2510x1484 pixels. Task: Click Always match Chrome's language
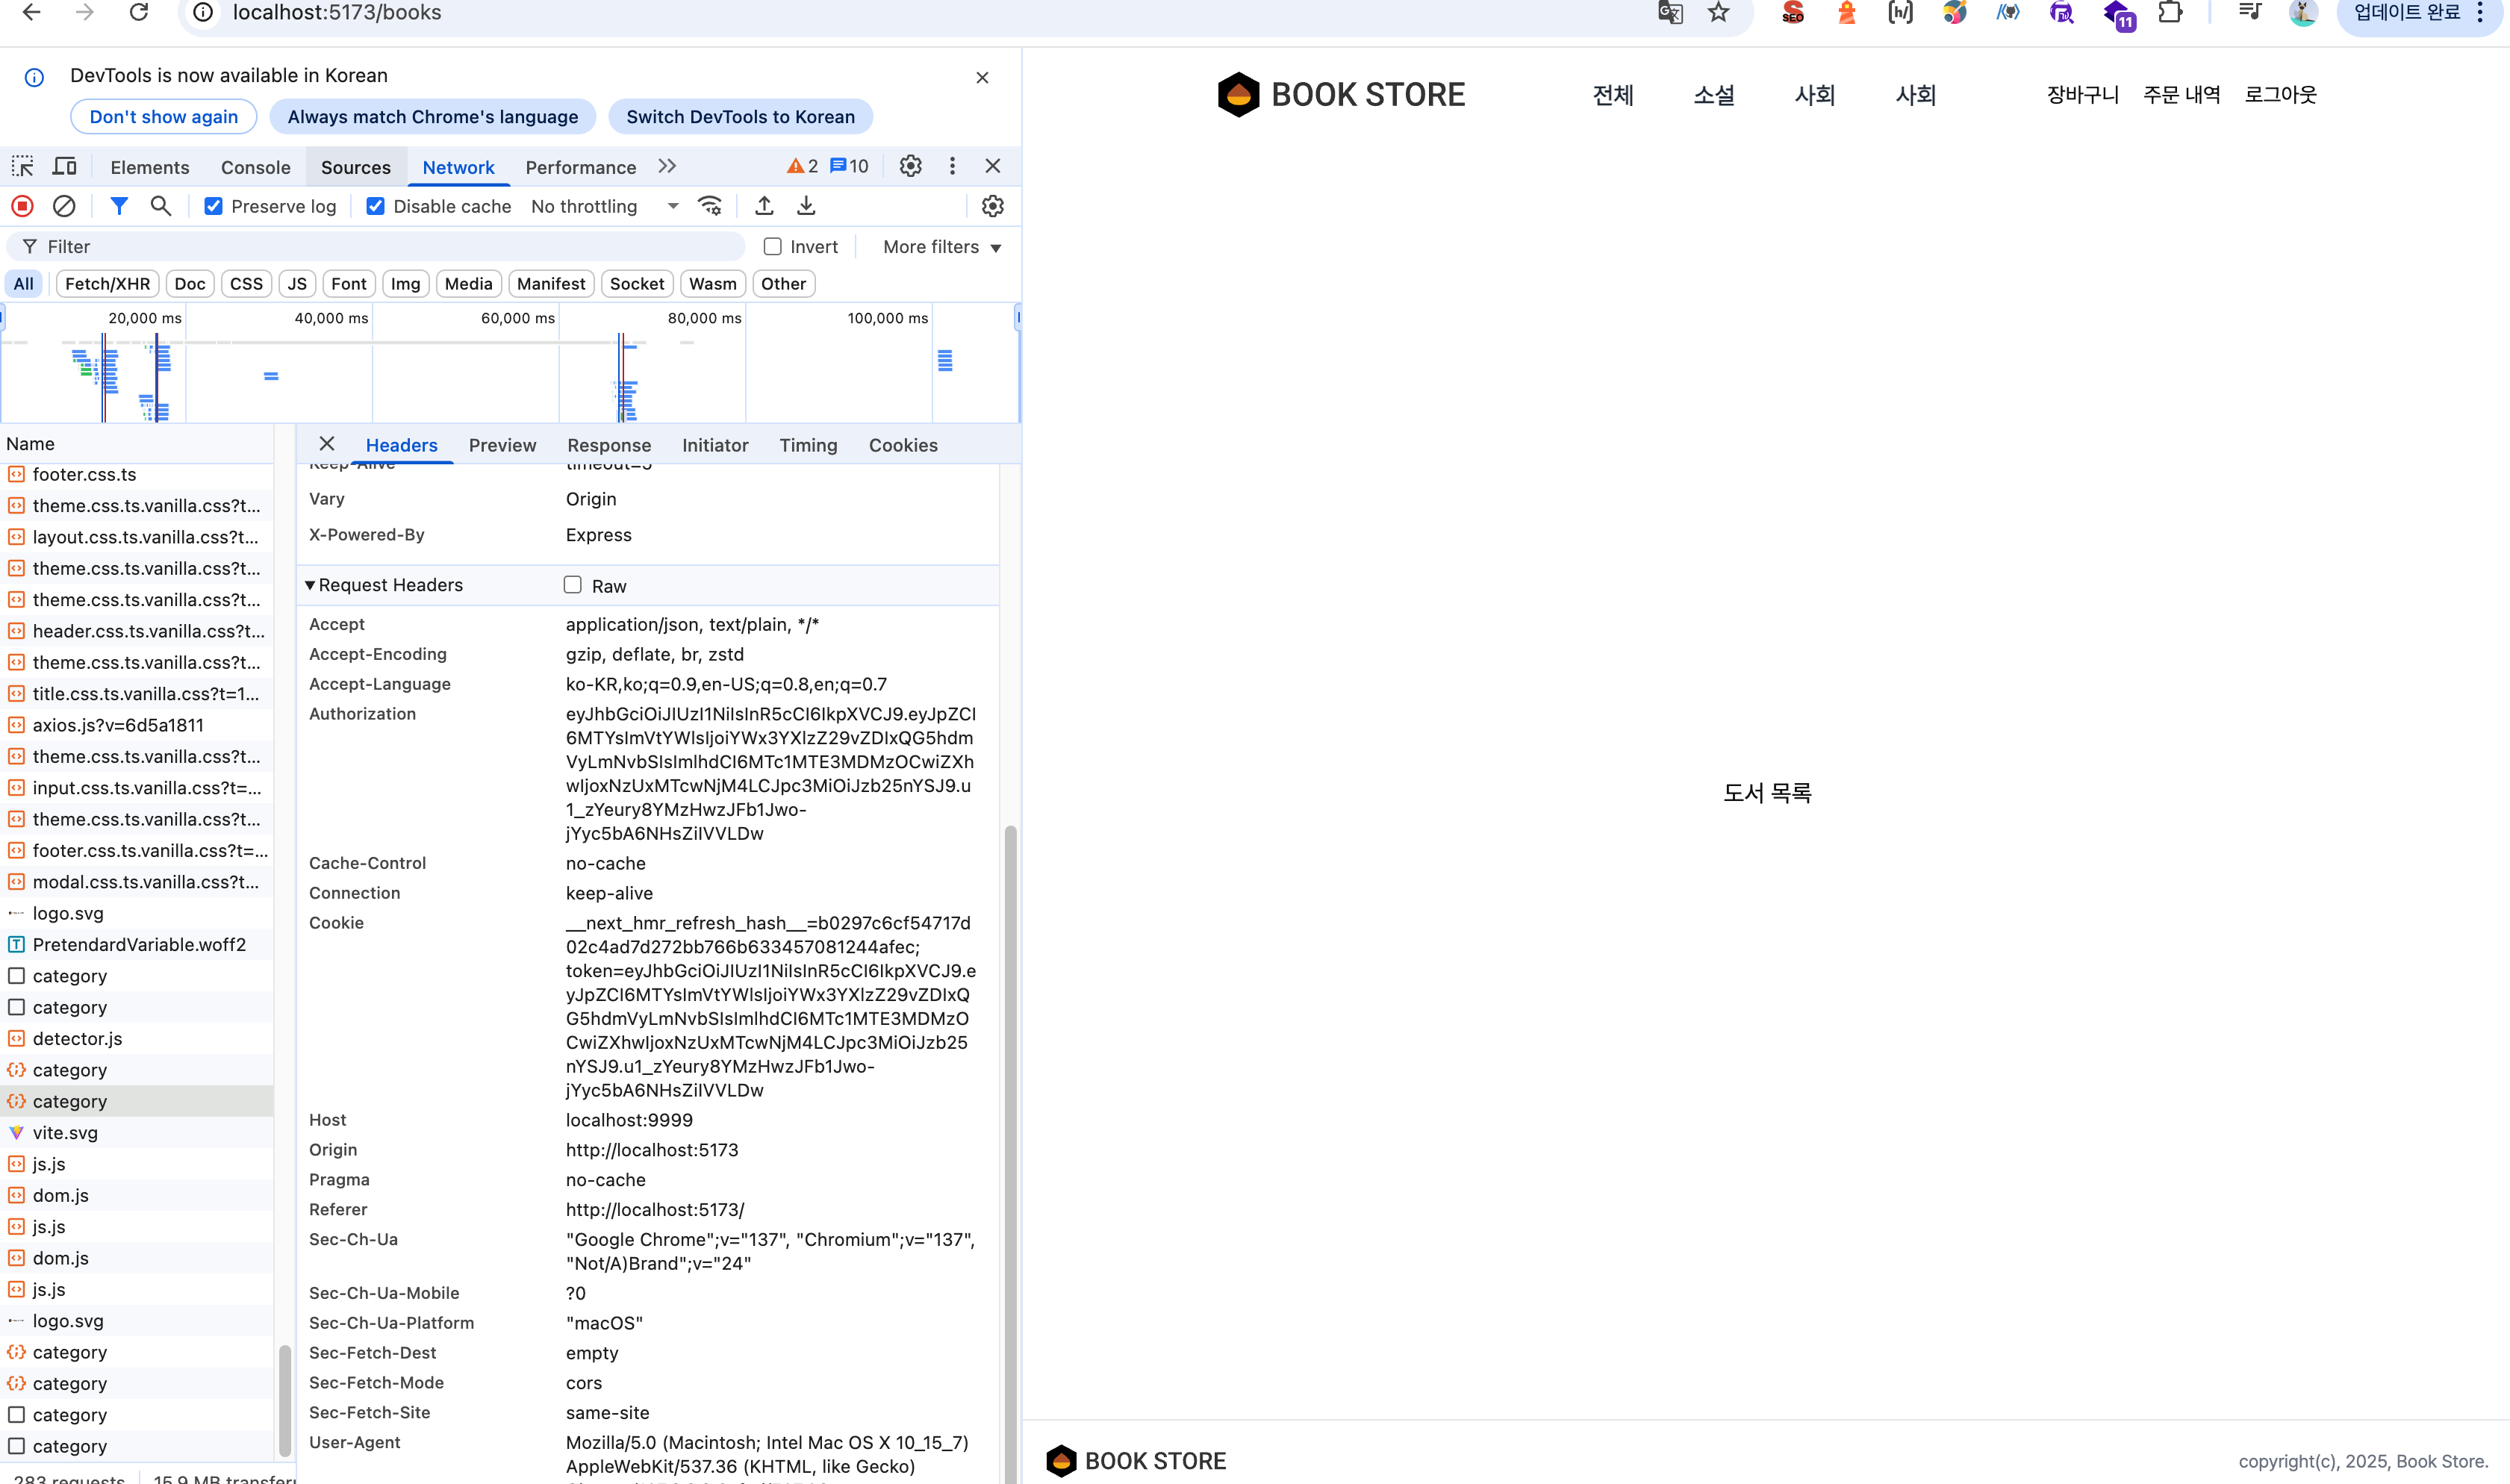[x=433, y=116]
